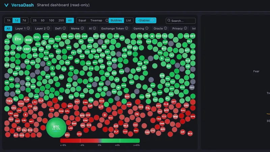270x152 pixels.
Task: Switch to List view
Action: 129,20
